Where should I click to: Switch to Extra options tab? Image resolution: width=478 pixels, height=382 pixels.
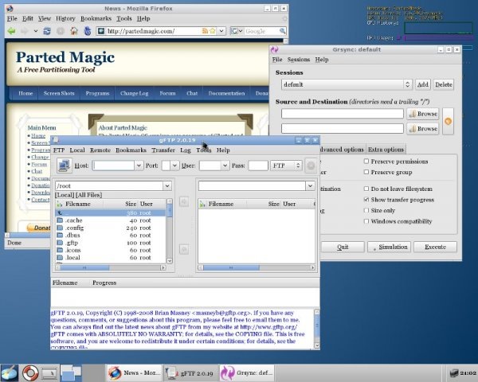click(386, 150)
